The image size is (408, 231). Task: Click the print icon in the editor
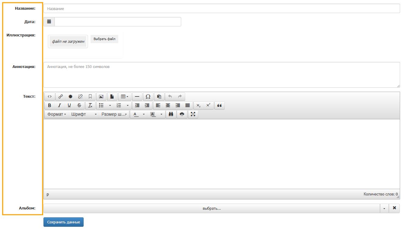pos(182,114)
